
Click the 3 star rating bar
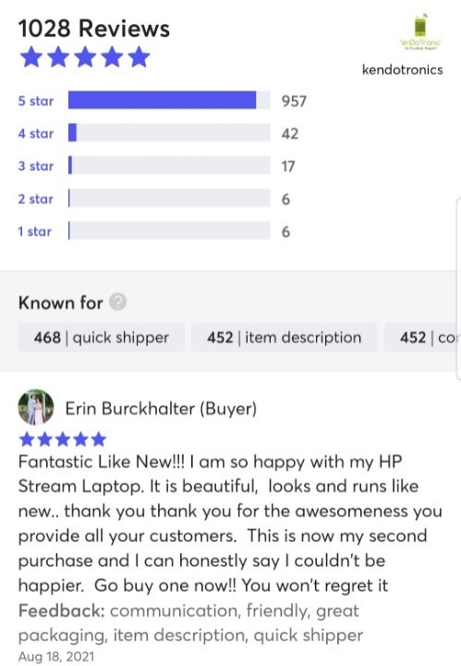pyautogui.click(x=169, y=166)
